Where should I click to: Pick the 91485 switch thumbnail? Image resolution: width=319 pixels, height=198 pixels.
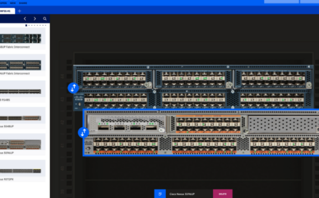click(x=21, y=92)
